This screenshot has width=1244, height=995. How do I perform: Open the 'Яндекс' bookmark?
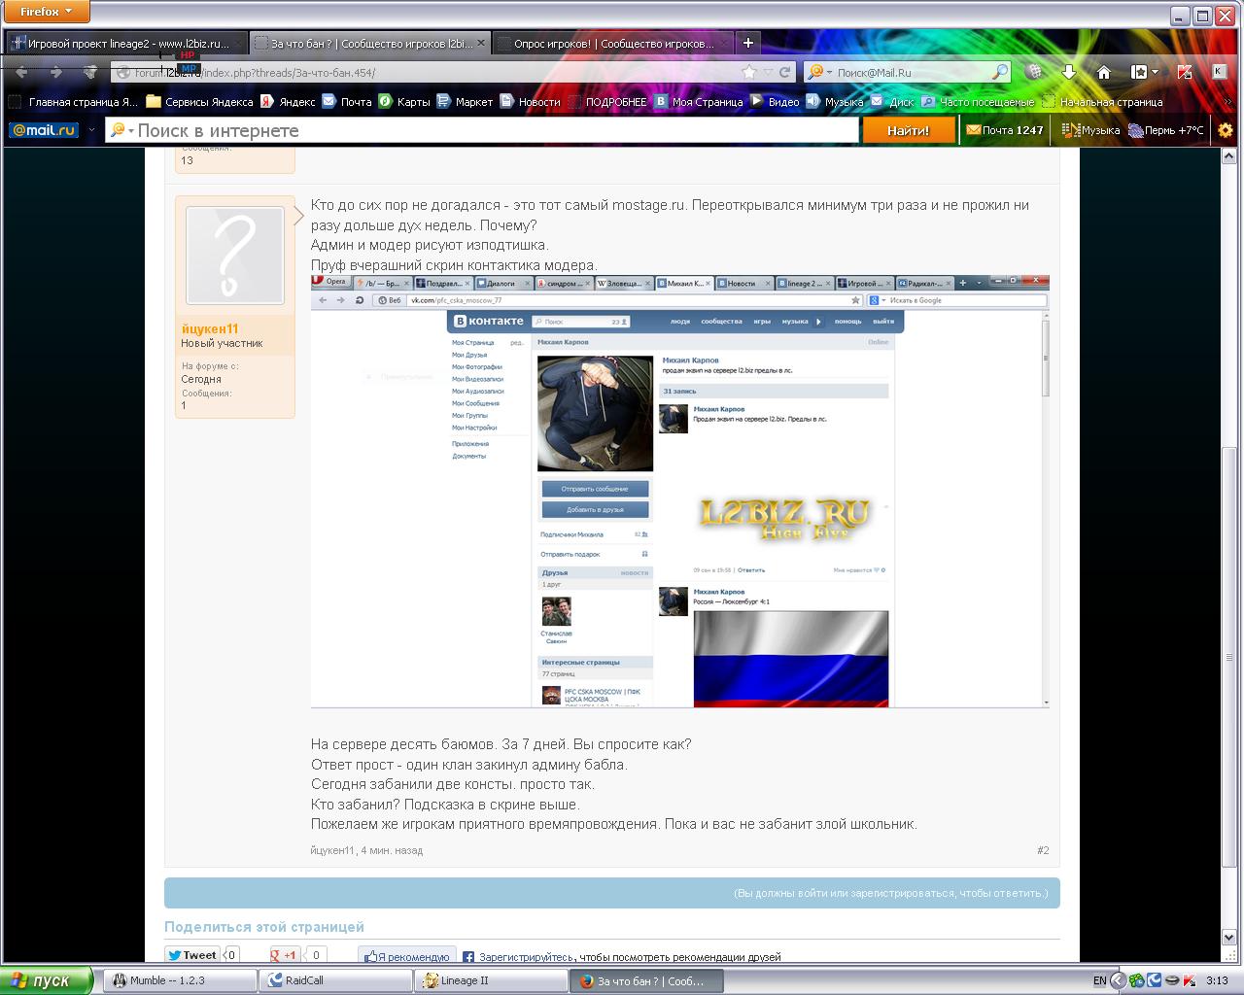(287, 101)
